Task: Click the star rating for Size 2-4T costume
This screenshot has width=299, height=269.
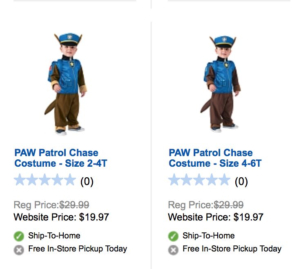Action: point(45,180)
